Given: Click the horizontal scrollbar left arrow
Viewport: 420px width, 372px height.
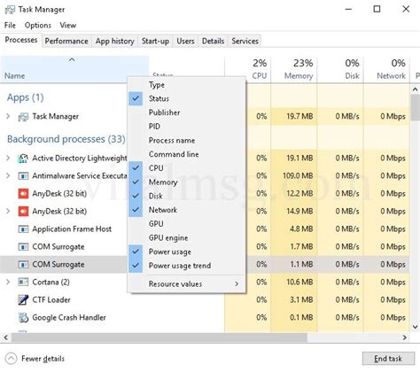Looking at the screenshot, I should tap(5, 337).
